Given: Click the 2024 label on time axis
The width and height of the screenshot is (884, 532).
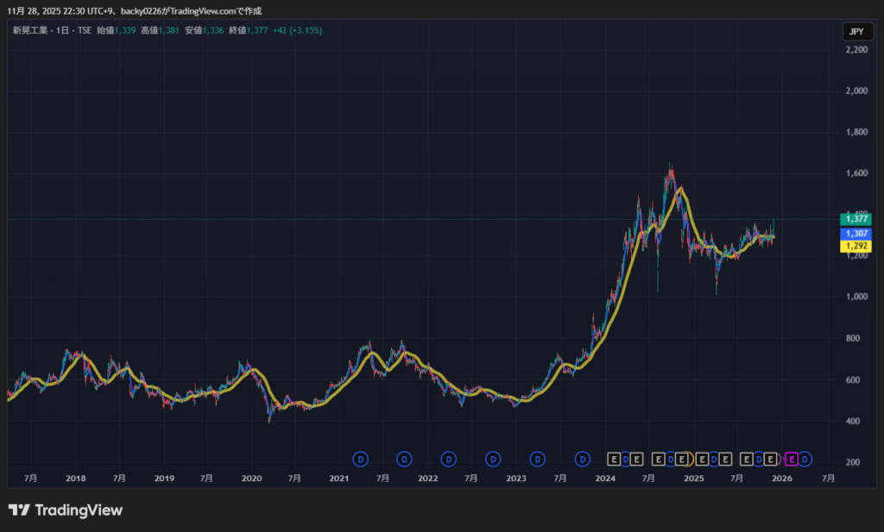Looking at the screenshot, I should coord(605,478).
